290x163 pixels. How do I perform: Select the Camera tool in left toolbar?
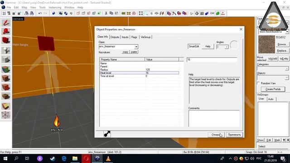tap(6, 41)
